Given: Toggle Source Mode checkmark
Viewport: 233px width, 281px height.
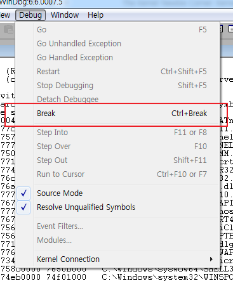Looking at the screenshot, I should [23, 193].
